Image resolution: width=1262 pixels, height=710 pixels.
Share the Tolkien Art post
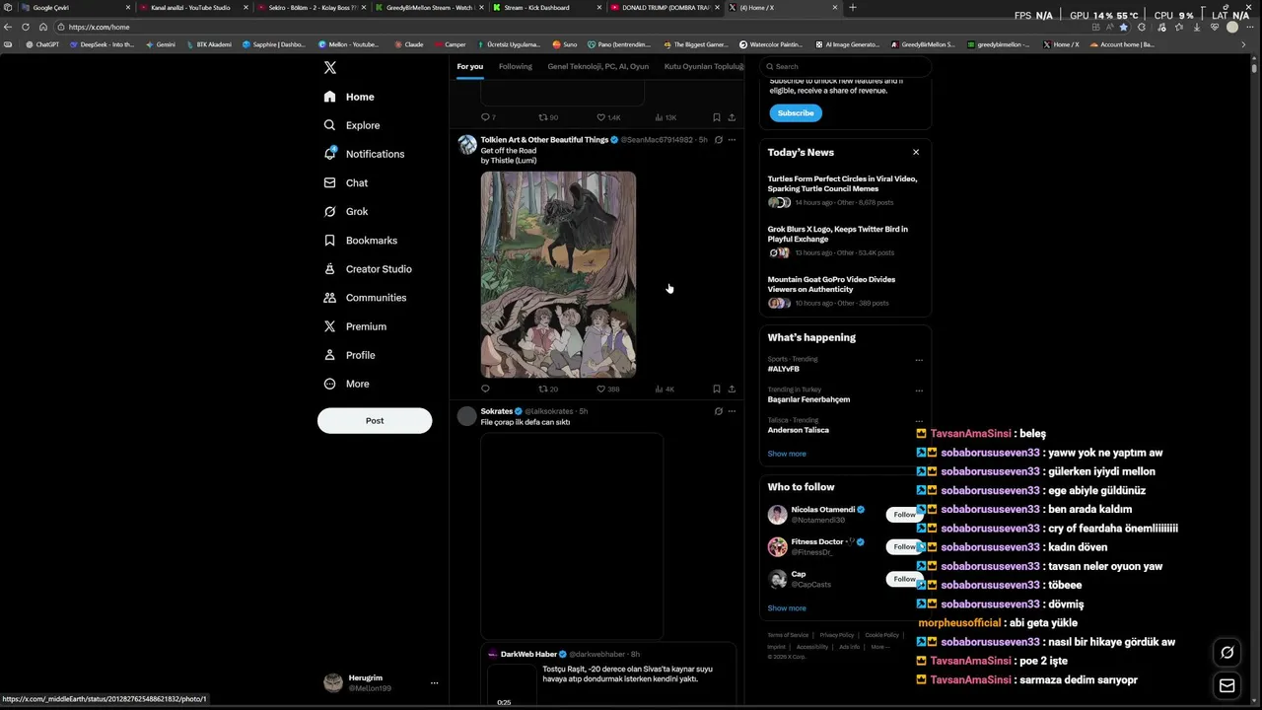(732, 389)
